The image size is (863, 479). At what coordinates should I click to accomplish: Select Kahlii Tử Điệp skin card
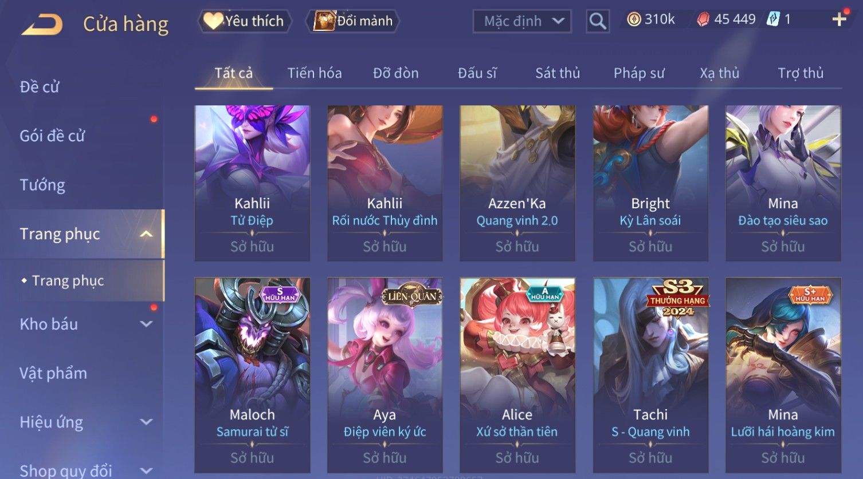point(252,183)
